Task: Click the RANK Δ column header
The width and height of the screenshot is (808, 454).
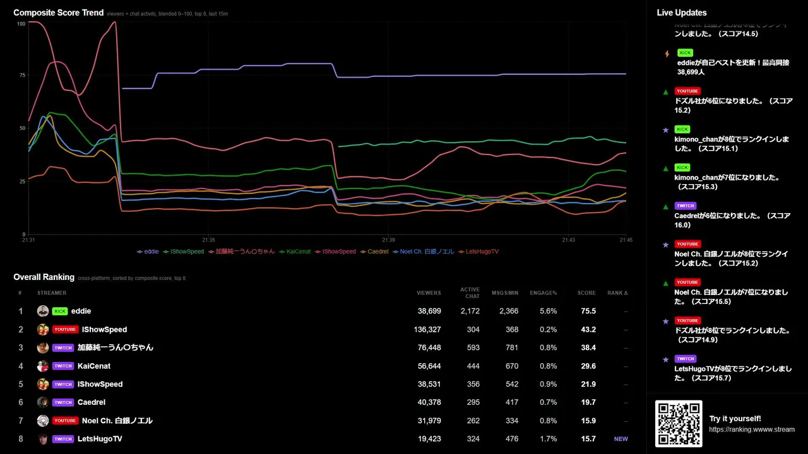Action: [x=617, y=293]
